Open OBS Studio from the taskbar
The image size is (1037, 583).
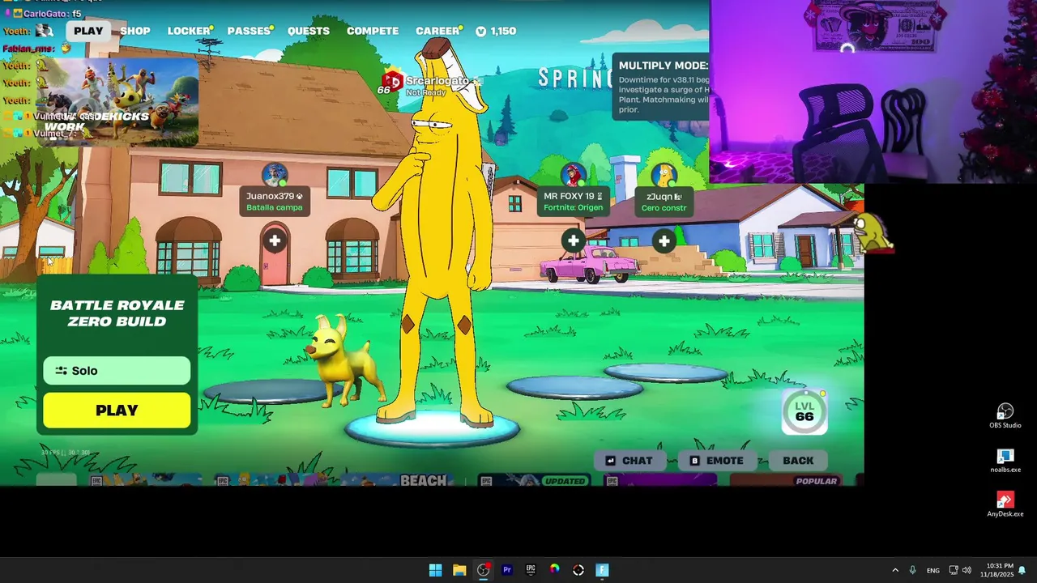pos(484,570)
